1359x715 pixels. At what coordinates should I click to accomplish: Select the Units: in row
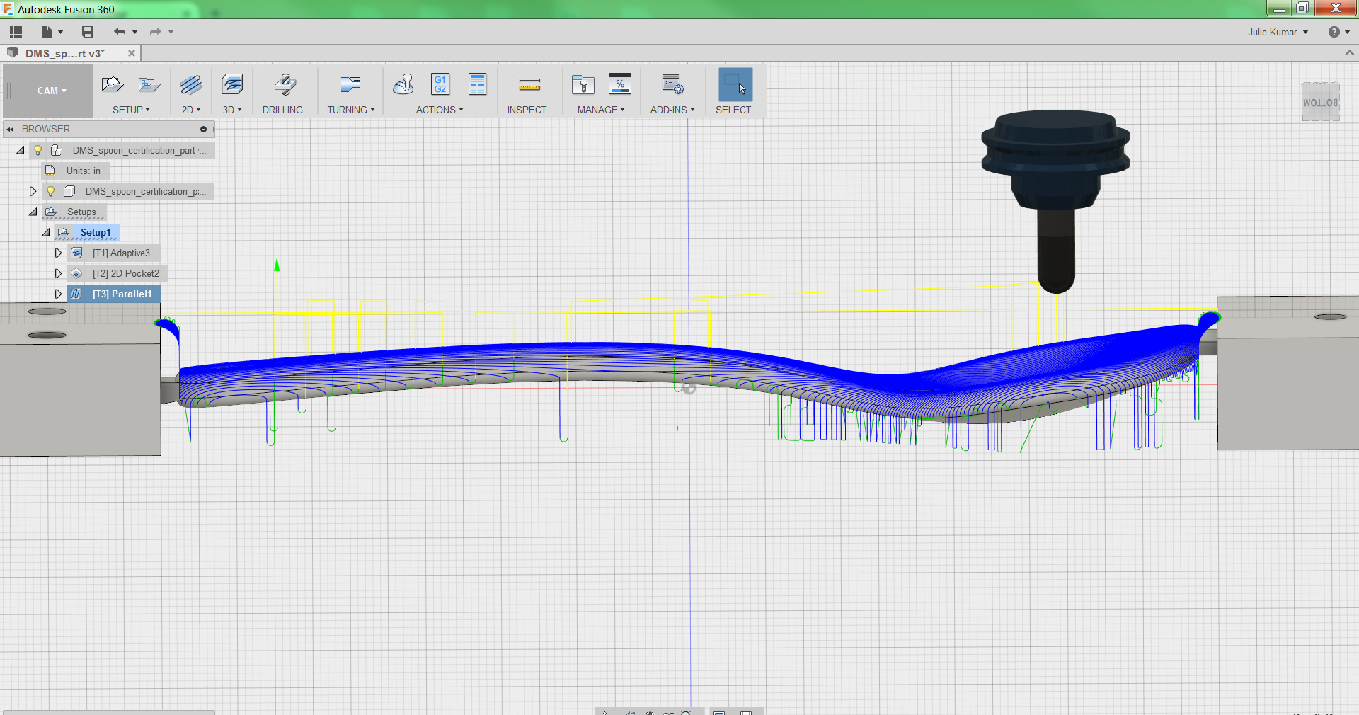click(x=76, y=171)
